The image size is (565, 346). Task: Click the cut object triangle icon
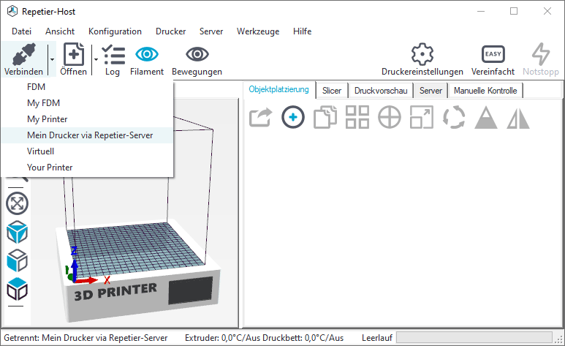(486, 117)
